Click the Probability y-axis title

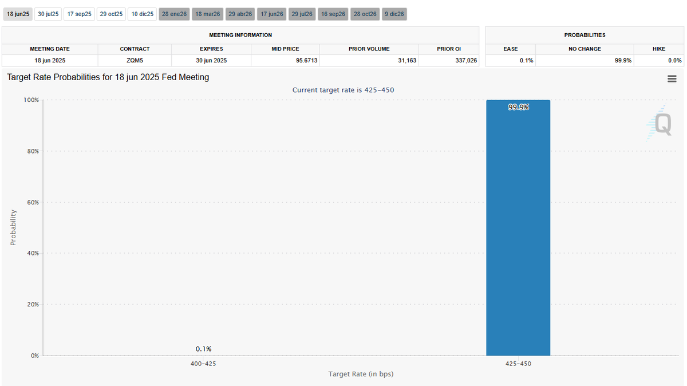[x=13, y=228]
